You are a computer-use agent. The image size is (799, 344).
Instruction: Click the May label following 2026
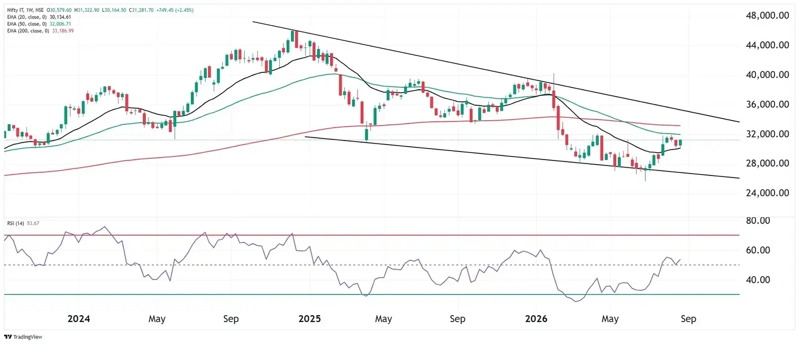pos(610,319)
